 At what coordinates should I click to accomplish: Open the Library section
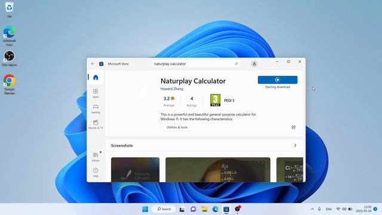pyautogui.click(x=95, y=157)
